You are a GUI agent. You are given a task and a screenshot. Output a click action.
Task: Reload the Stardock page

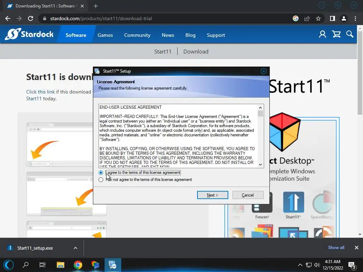30,18
